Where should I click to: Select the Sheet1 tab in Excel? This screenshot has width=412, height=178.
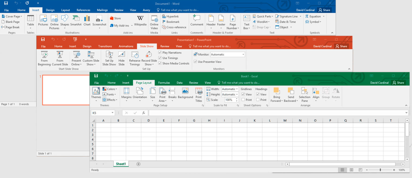click(x=121, y=164)
